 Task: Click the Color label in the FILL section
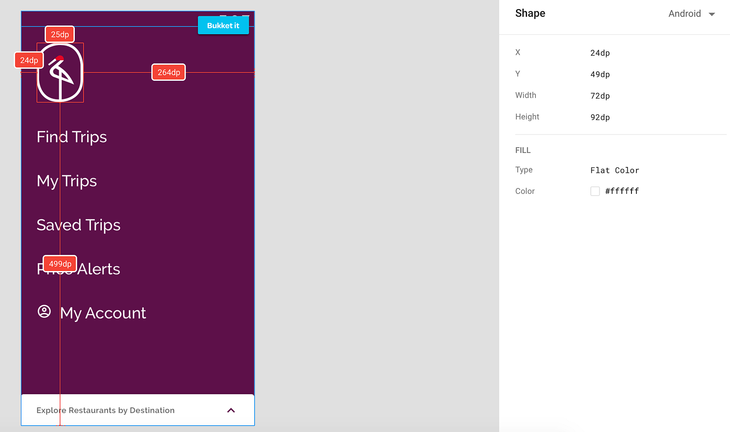coord(525,191)
